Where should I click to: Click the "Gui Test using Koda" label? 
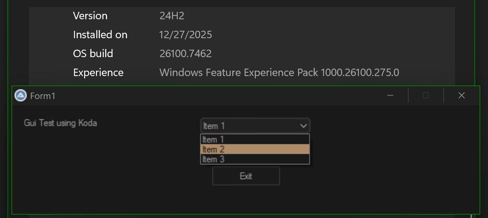(x=60, y=123)
